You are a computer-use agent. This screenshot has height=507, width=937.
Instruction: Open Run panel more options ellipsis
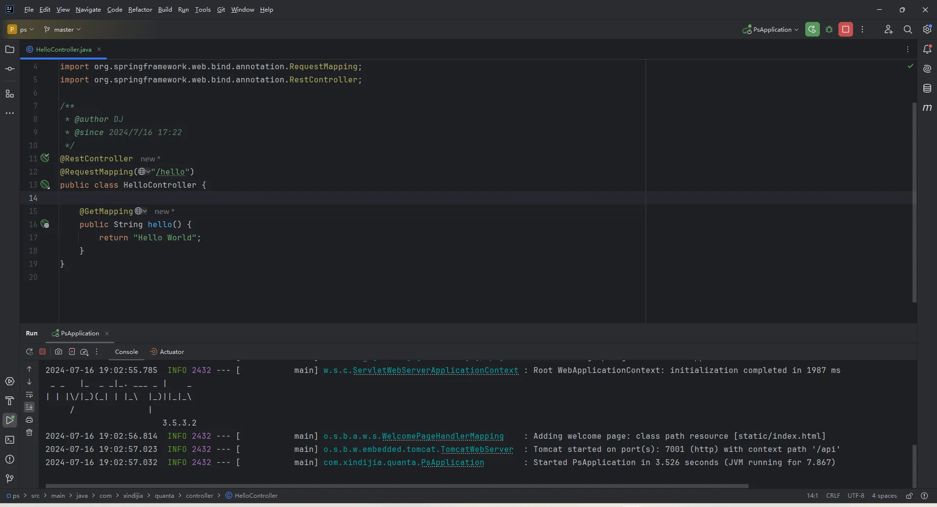(97, 351)
